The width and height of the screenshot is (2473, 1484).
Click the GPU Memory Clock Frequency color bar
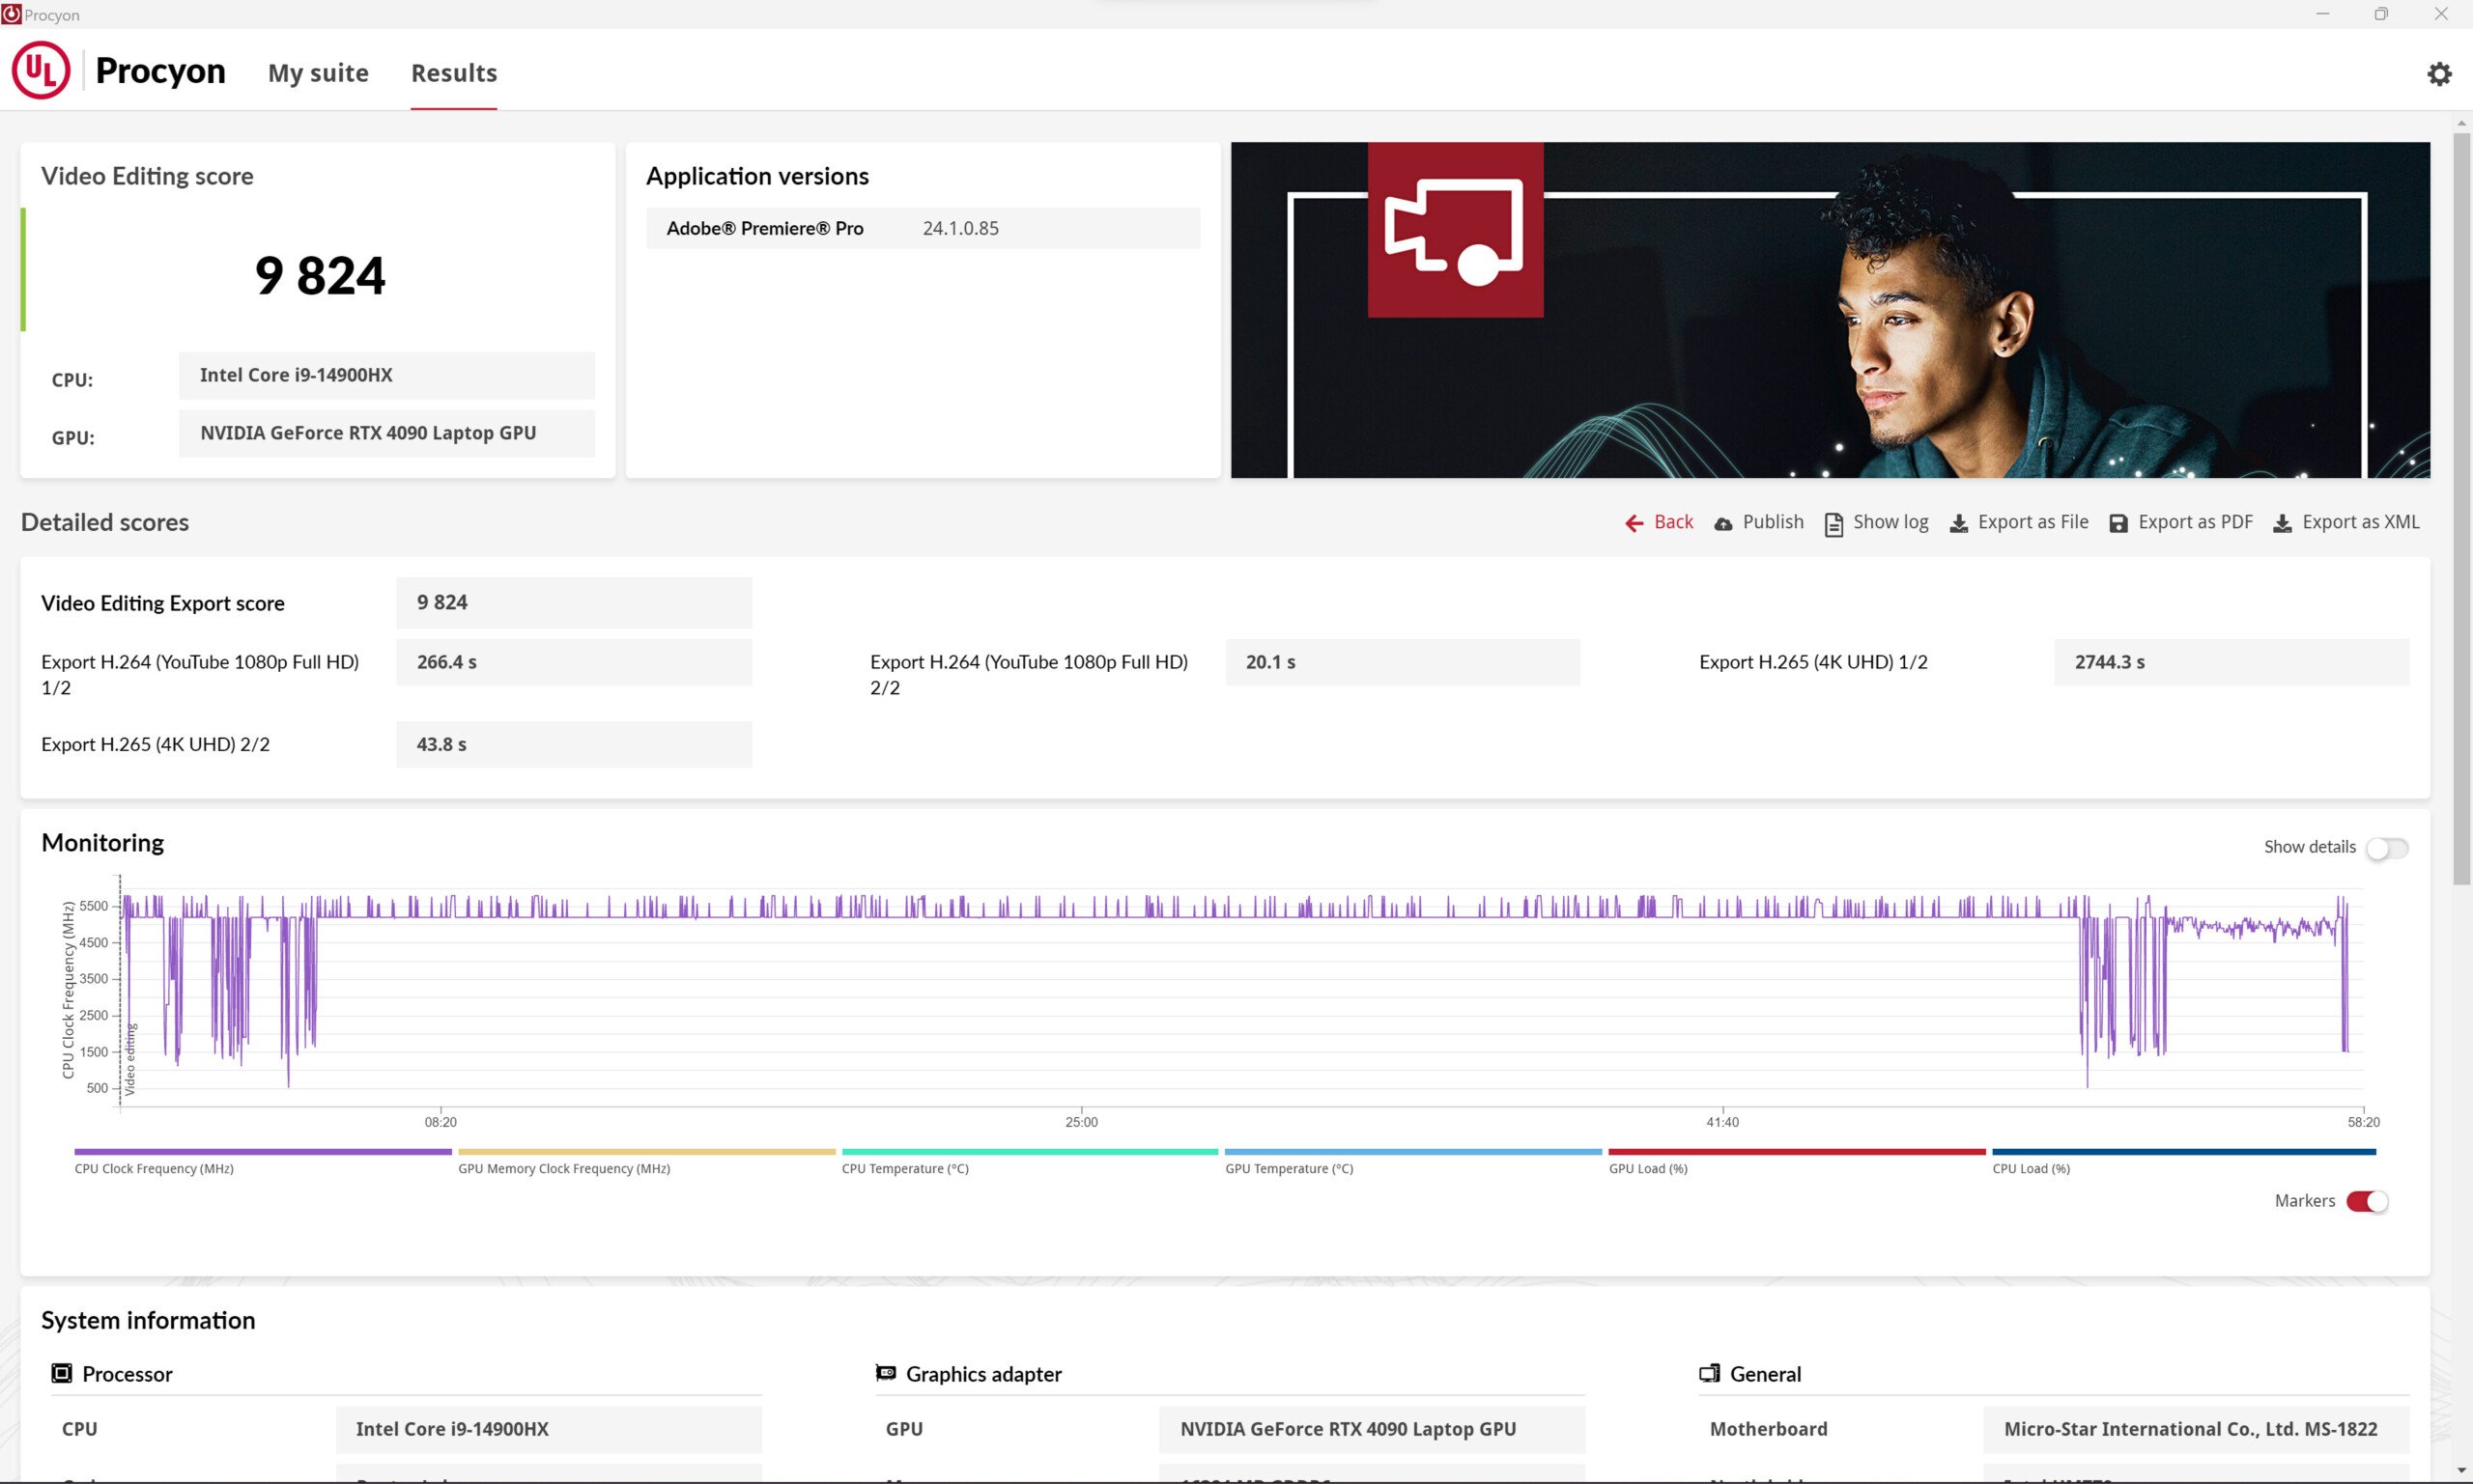coord(646,1152)
